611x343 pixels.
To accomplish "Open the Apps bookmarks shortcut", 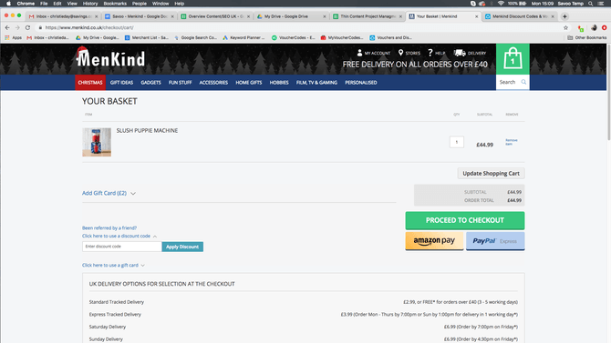I will [14, 37].
